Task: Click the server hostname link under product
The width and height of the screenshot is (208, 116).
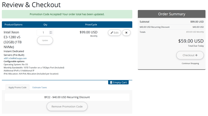Action: click(x=15, y=58)
